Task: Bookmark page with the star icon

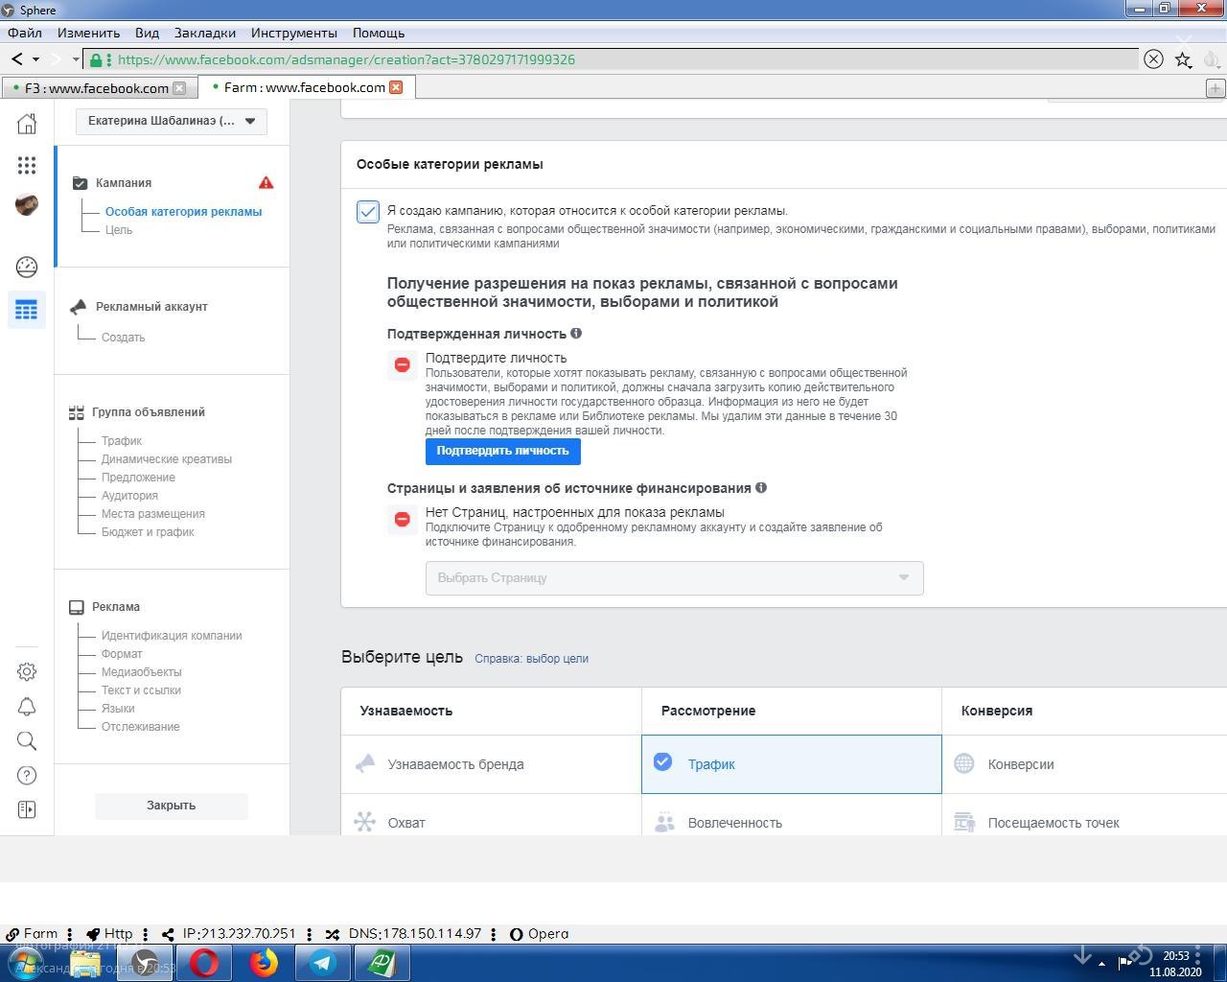Action: (x=1183, y=59)
